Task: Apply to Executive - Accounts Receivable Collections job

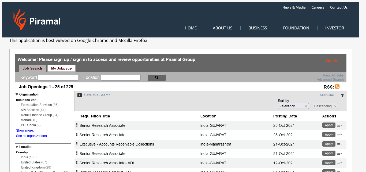Action: pyautogui.click(x=329, y=144)
